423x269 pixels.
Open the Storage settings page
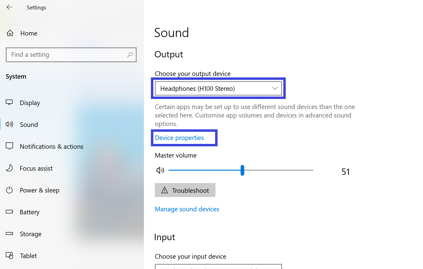tap(31, 234)
